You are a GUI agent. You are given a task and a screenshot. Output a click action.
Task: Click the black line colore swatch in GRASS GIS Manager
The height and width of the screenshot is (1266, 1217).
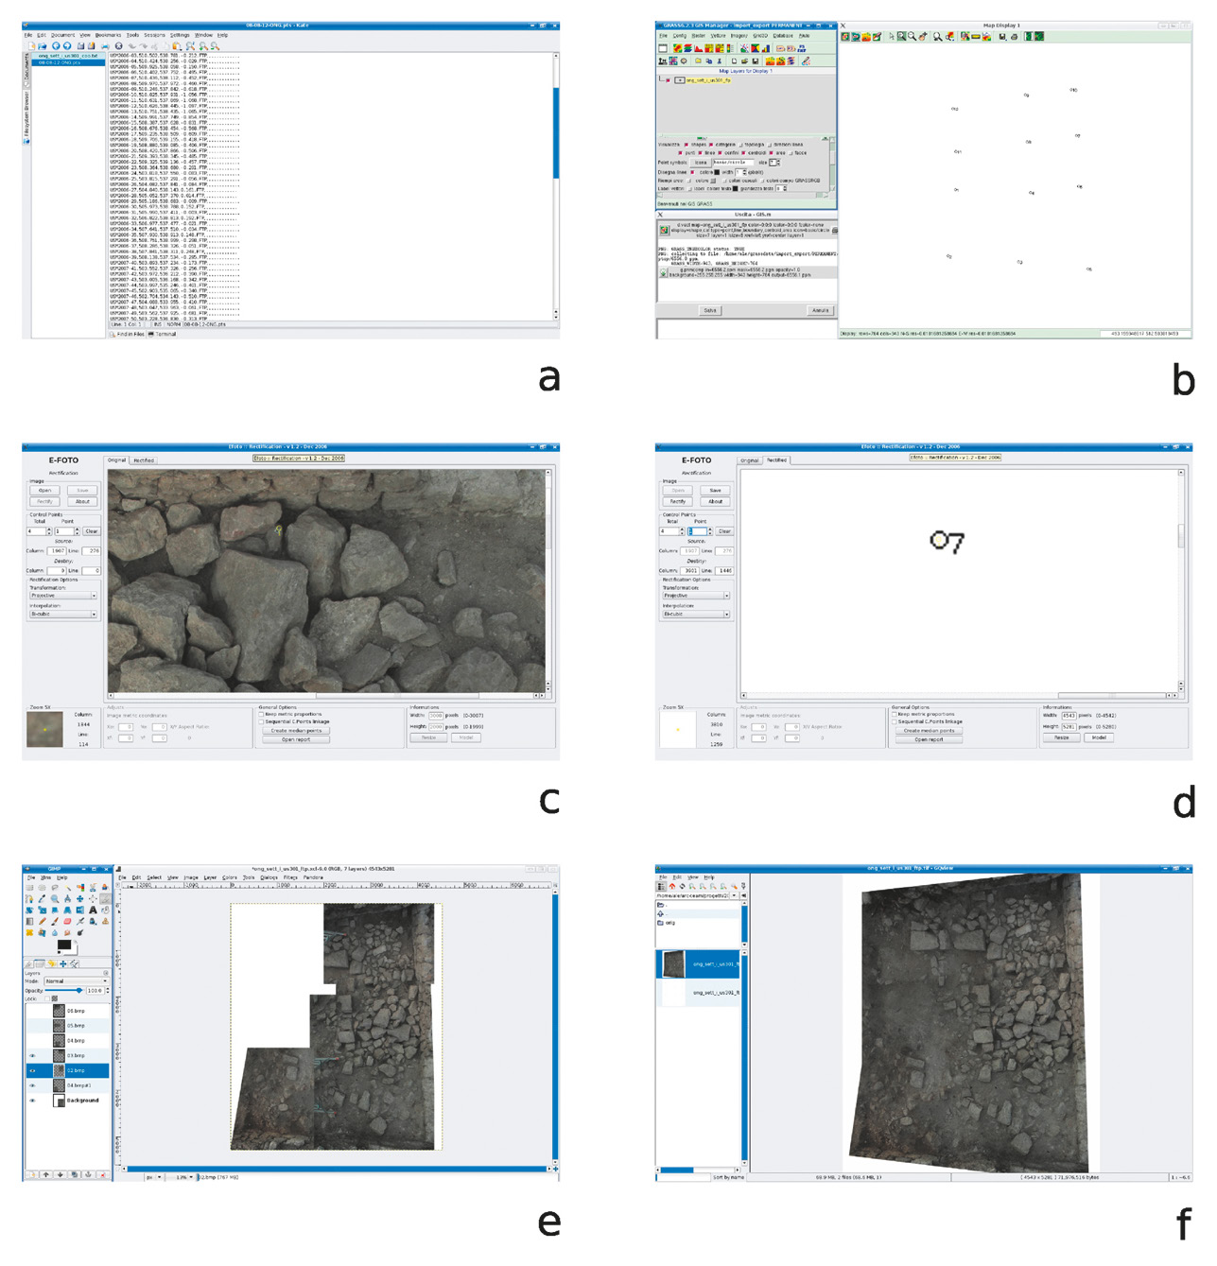[717, 172]
